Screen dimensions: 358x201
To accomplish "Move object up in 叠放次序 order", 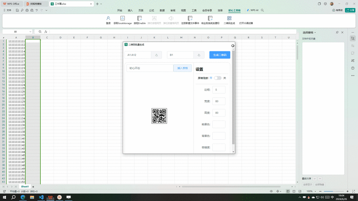I will pyautogui.click(x=320, y=178).
